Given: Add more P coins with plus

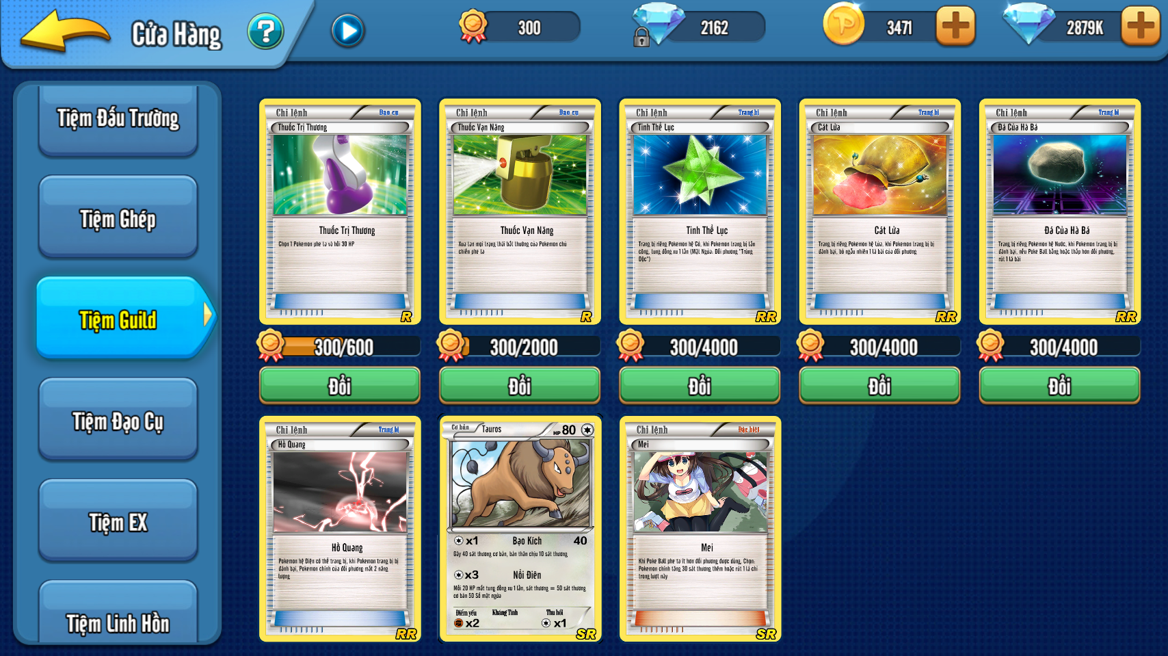Looking at the screenshot, I should coord(955,27).
